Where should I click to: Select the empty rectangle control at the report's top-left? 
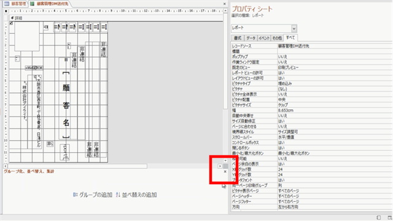click(27, 37)
